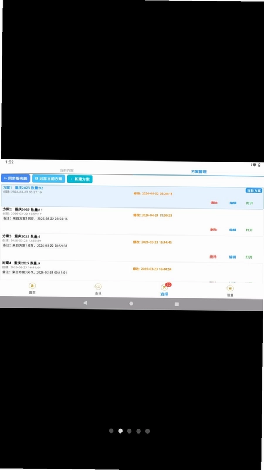Open the 首页 home icon in bottom navigation
This screenshot has width=264, height=470.
coord(32,286)
